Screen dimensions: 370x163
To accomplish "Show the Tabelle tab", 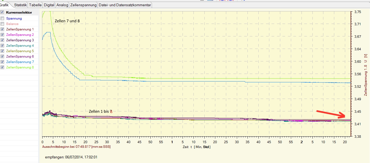I will pos(35,5).
